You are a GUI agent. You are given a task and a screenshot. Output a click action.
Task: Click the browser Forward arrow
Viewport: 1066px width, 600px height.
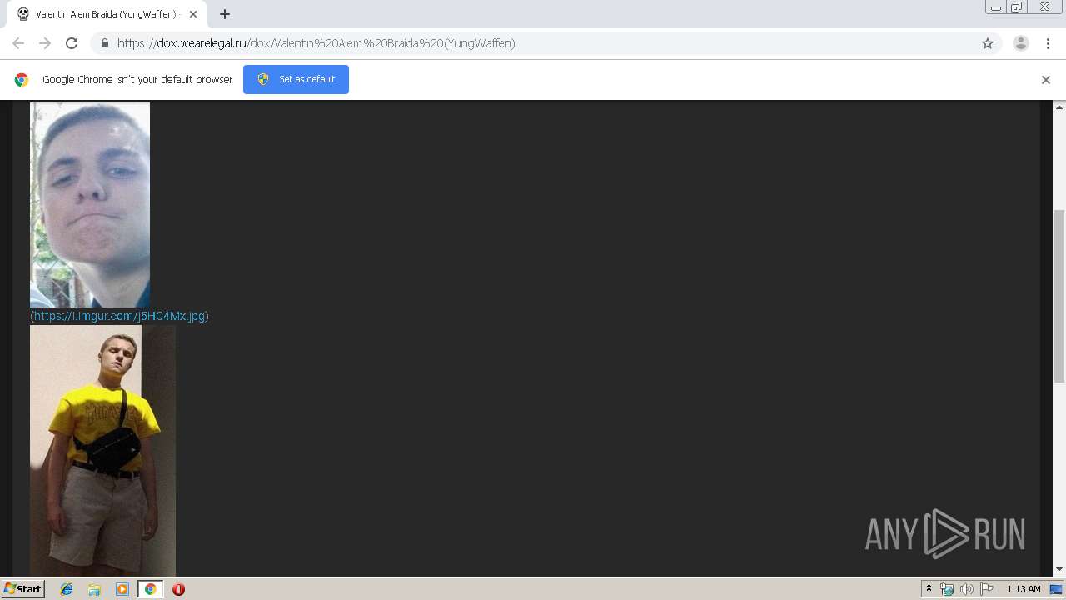pos(45,43)
